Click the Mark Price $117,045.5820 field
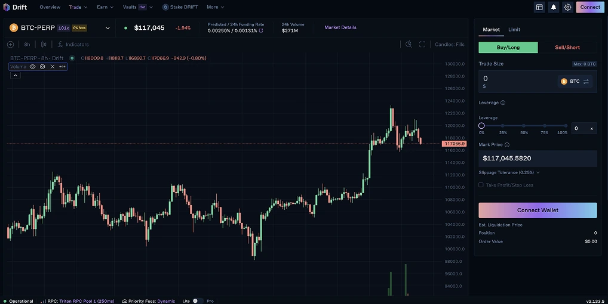This screenshot has width=608, height=304. [x=538, y=158]
